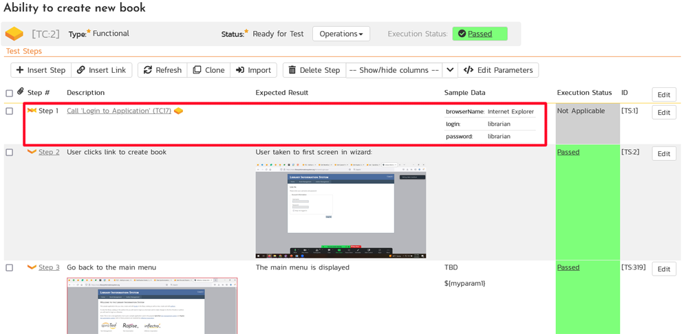This screenshot has height=334, width=688.
Task: Click the linked test case icon beside Step 1
Action: point(32,111)
